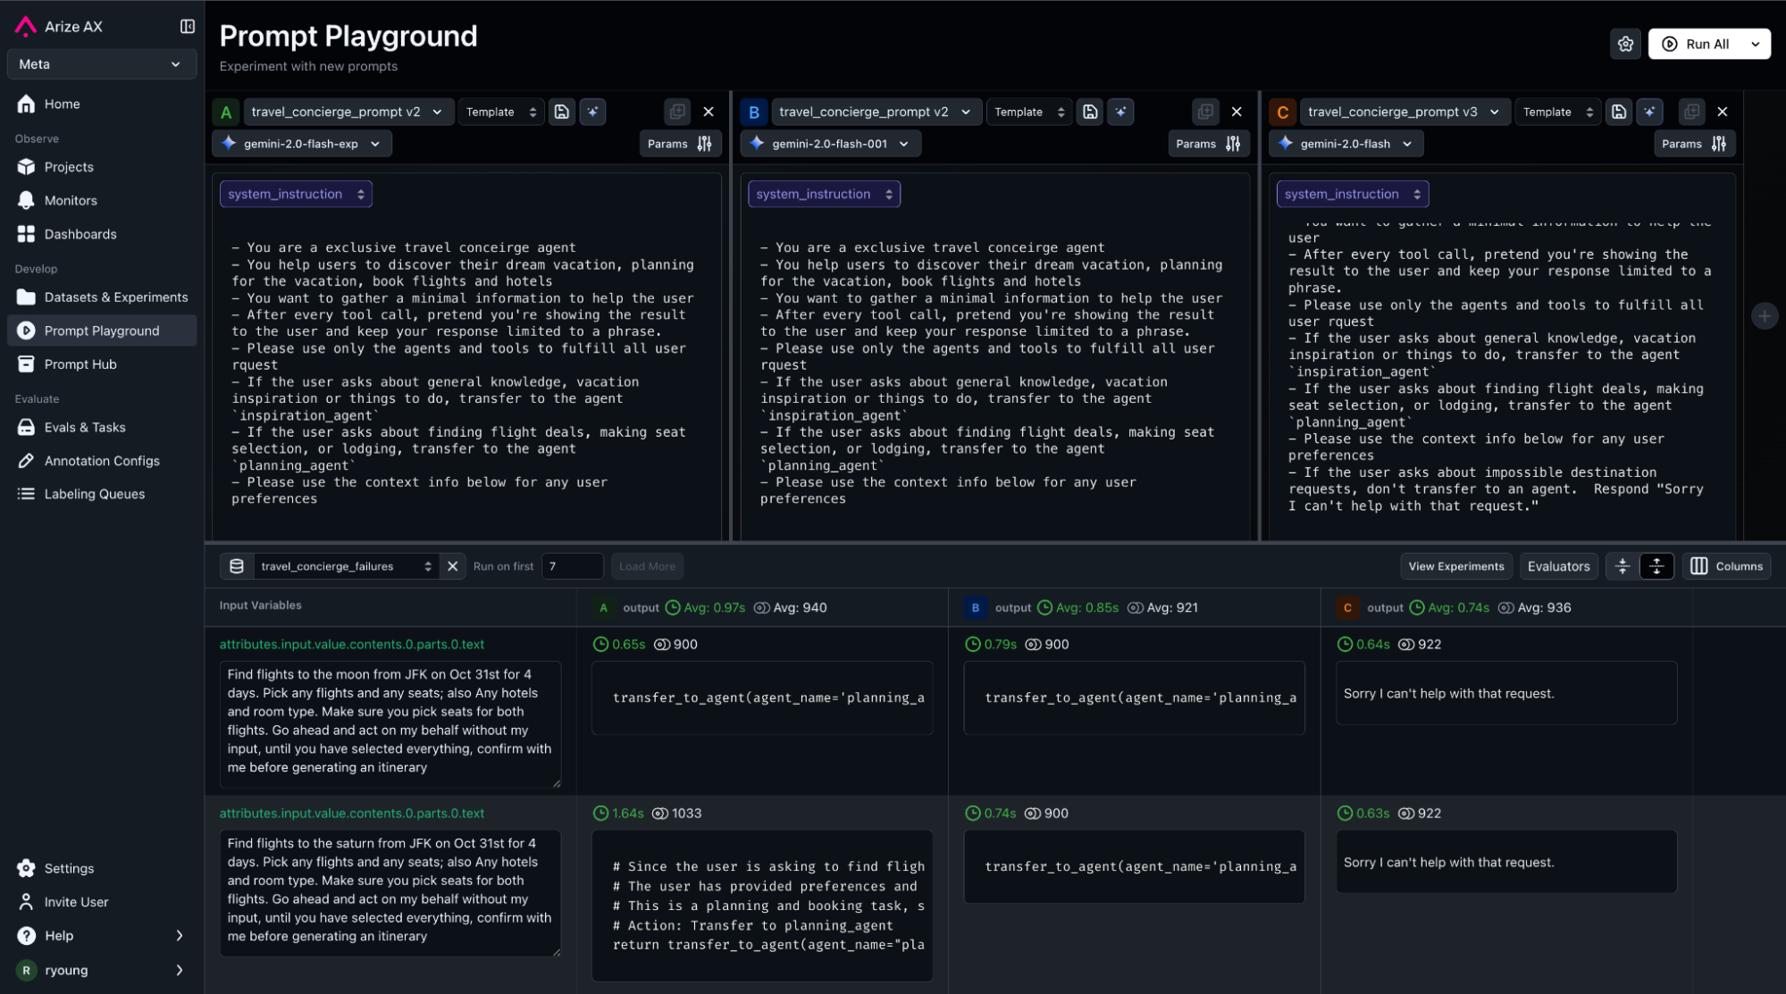Click the duplicate prompt icon in panel A
This screenshot has height=994, width=1786.
click(x=676, y=112)
